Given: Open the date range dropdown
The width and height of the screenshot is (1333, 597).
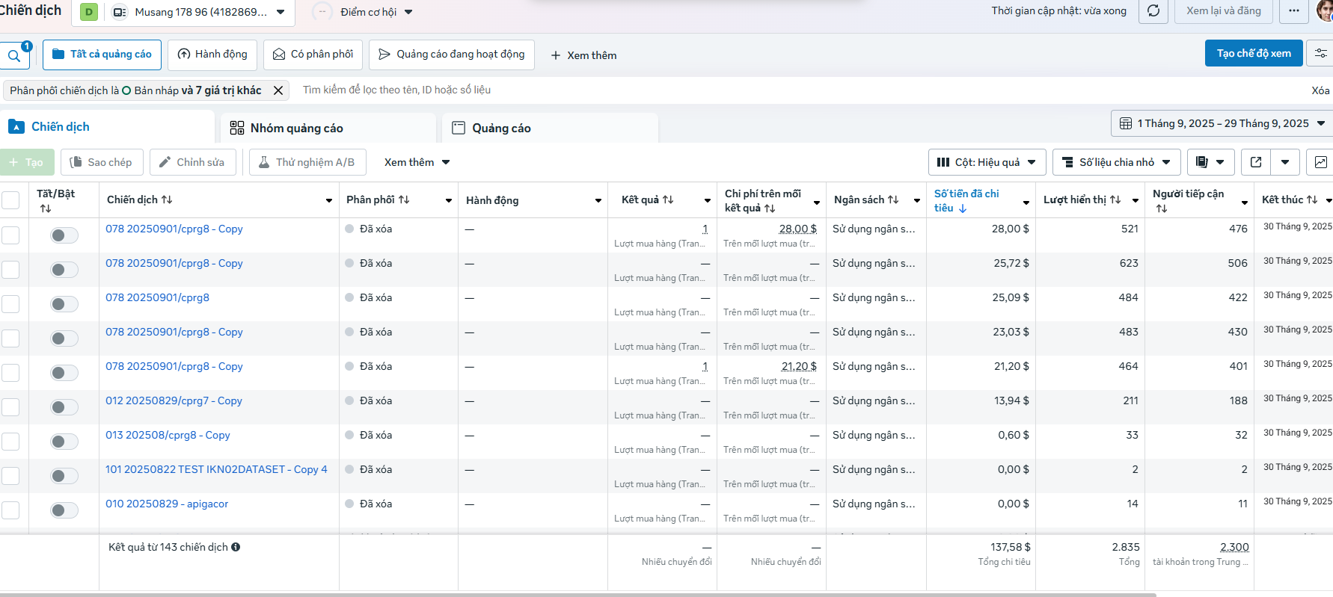Looking at the screenshot, I should tap(1222, 123).
